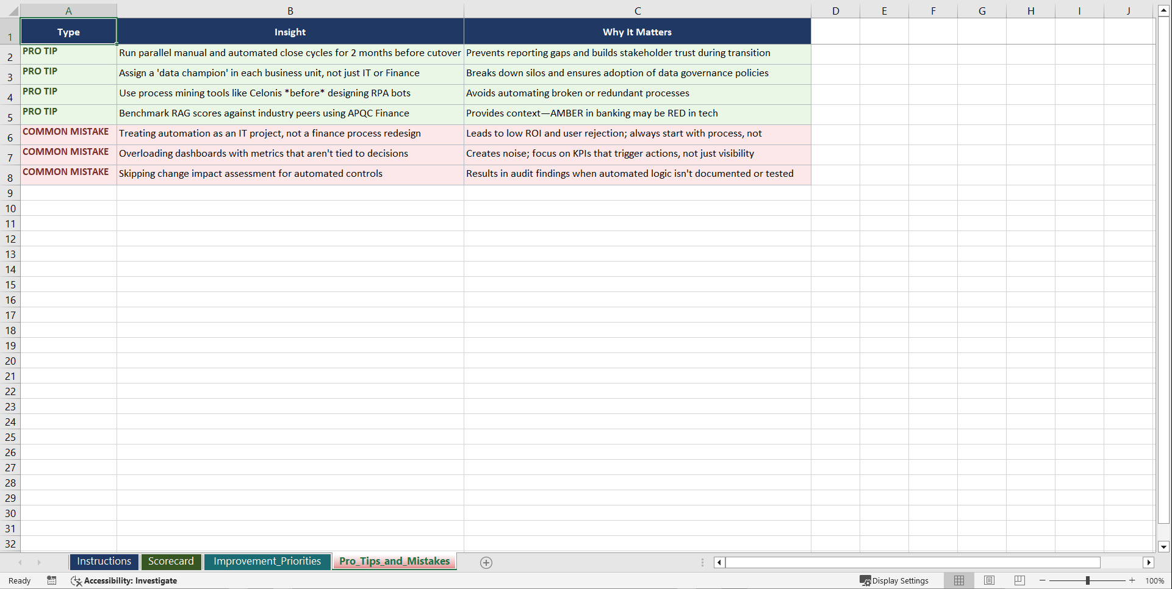This screenshot has height=589, width=1172.
Task: Switch to the Scorecard sheet tab
Action: 171,562
